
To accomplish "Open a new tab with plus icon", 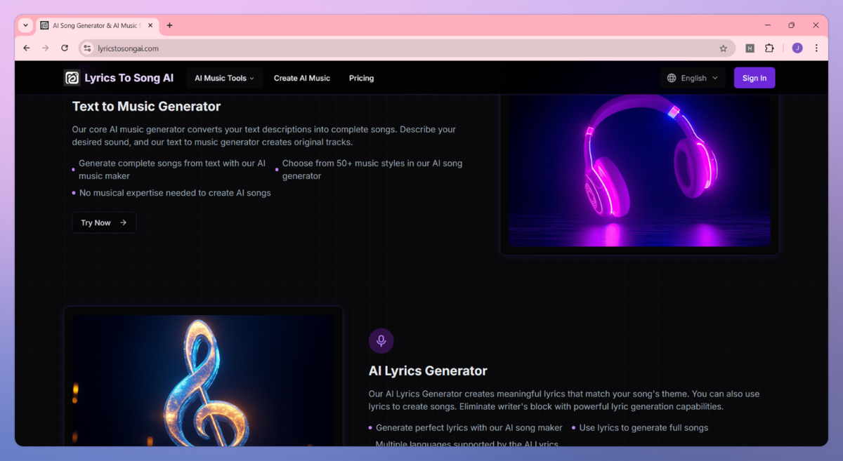I will click(169, 25).
